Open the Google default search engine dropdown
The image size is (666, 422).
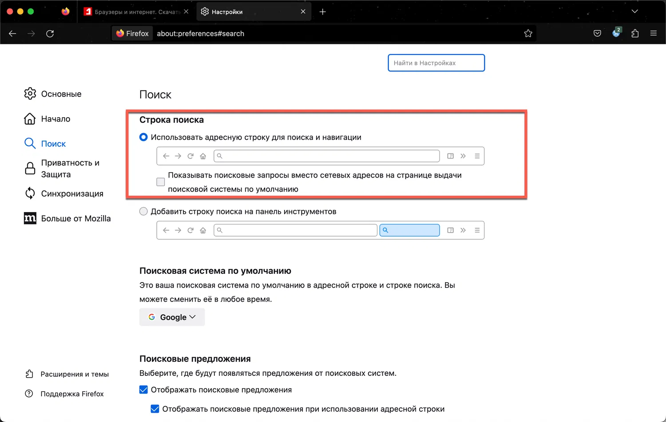point(172,317)
